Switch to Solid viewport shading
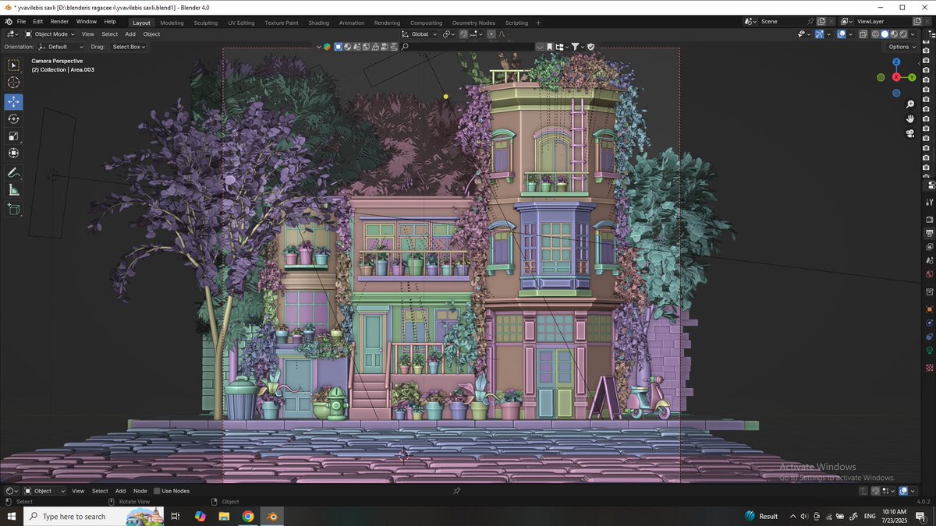The height and width of the screenshot is (526, 936). 885,34
